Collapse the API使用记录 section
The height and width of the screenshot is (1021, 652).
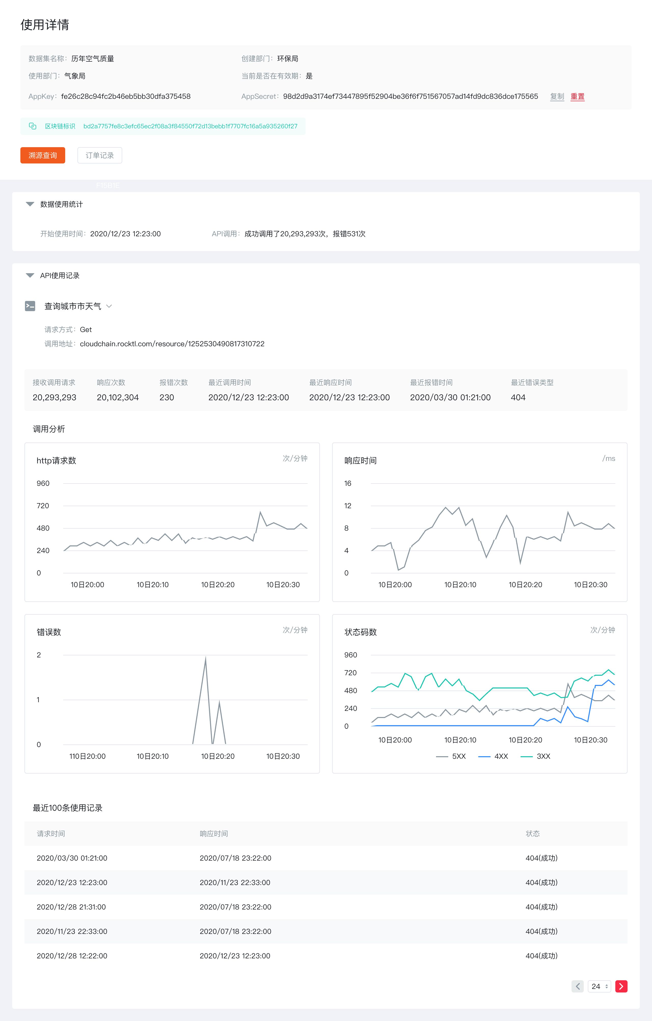click(30, 275)
